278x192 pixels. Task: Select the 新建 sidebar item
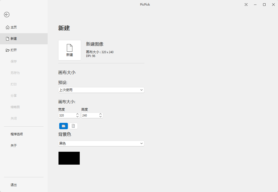24,39
